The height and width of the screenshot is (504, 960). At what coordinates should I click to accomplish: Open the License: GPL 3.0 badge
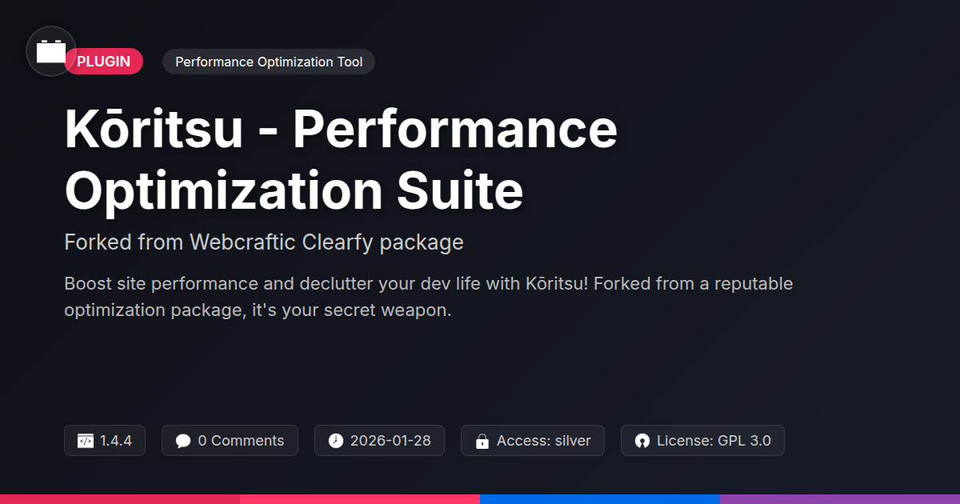(702, 441)
